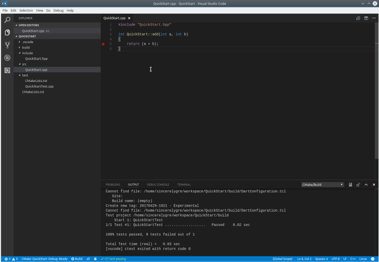
Task: Switch to the Debug Console tab
Action: (x=158, y=185)
